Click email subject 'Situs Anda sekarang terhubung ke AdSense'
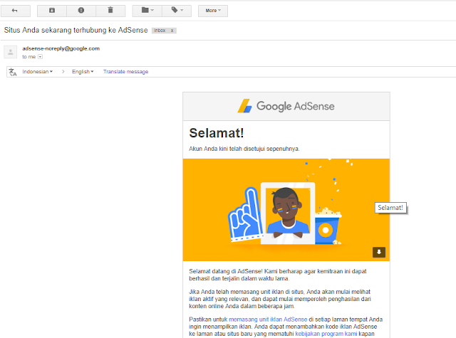 coord(76,30)
